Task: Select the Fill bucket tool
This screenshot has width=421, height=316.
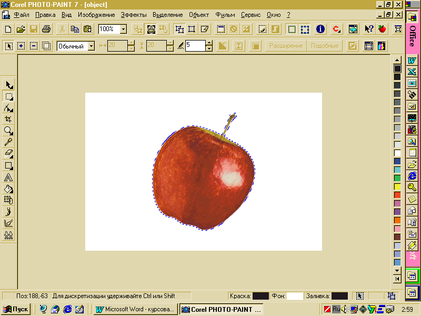Action: click(8, 189)
